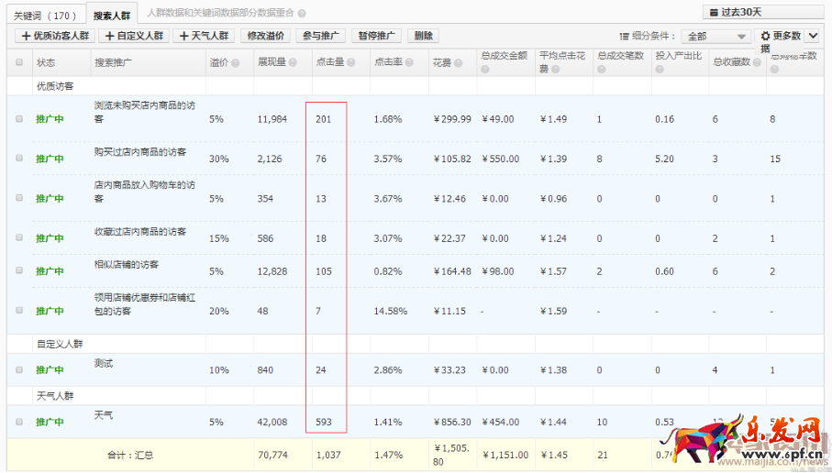The width and height of the screenshot is (832, 473).
Task: Click help icon next to 点击量 header
Action: pos(350,62)
